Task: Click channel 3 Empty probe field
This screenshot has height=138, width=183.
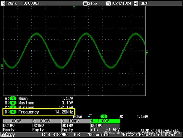Action: tap(67, 130)
